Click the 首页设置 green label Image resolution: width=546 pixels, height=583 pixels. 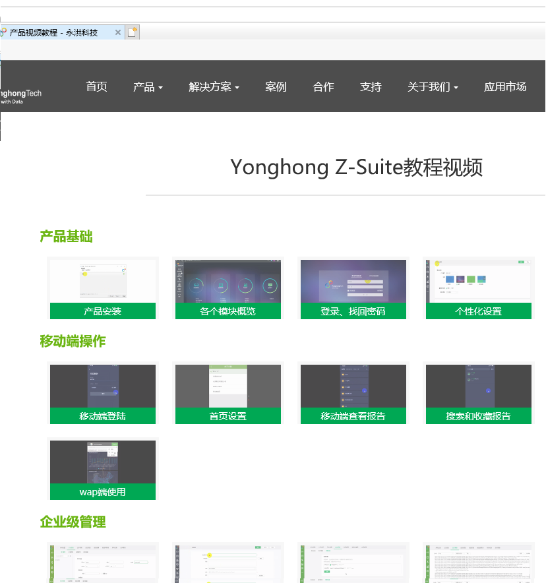[x=228, y=415]
